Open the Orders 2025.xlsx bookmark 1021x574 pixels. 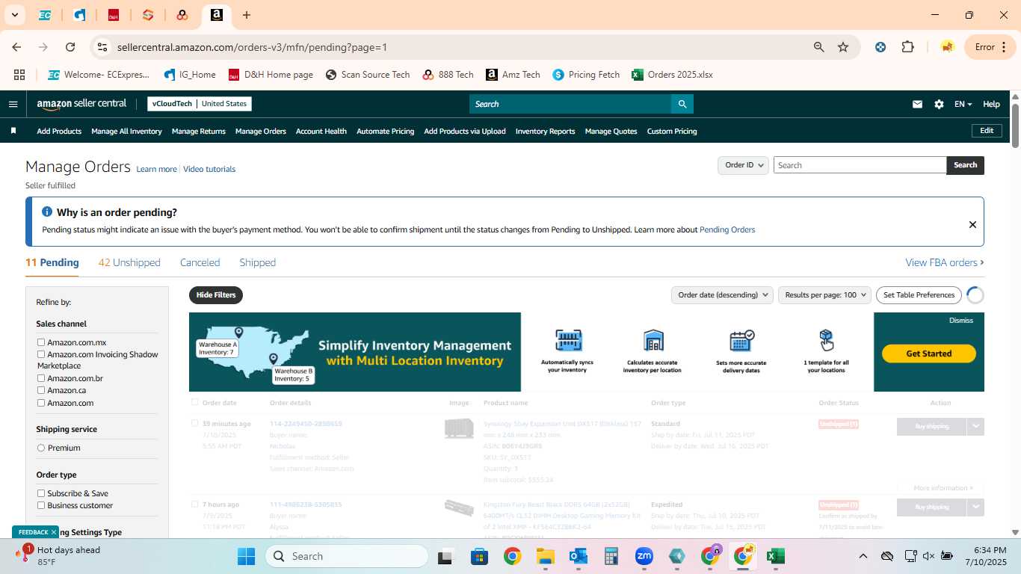672,75
